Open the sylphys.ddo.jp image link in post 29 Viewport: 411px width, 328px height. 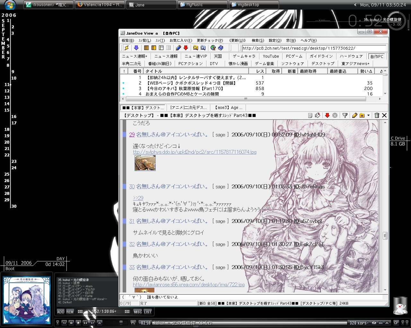click(x=195, y=152)
